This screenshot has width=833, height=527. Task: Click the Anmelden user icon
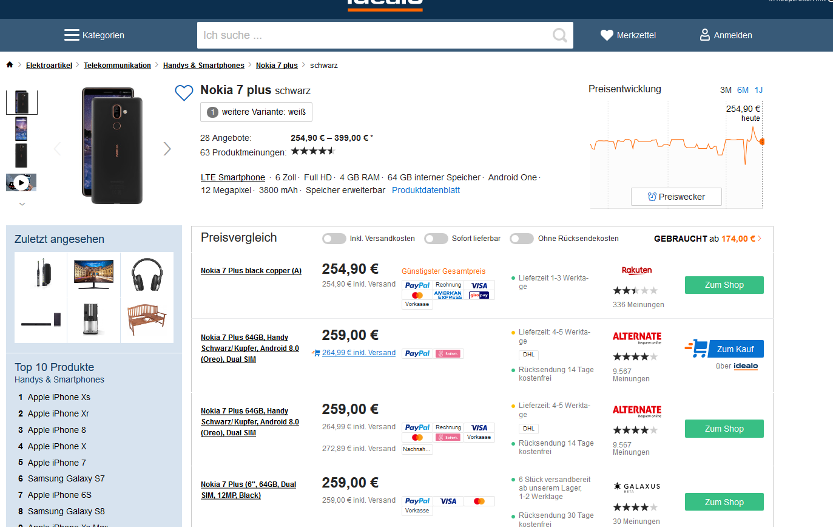[704, 35]
